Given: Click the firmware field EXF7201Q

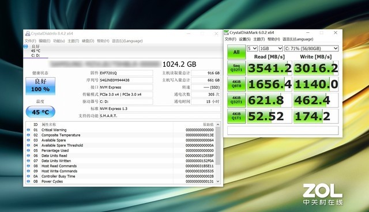Looking at the screenshot, I should tap(126, 73).
